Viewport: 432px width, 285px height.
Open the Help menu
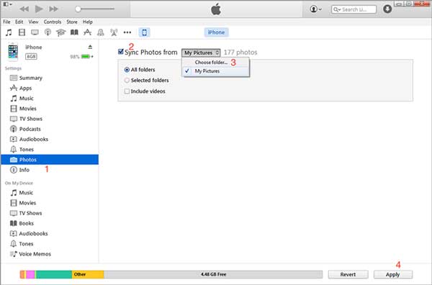coord(88,22)
